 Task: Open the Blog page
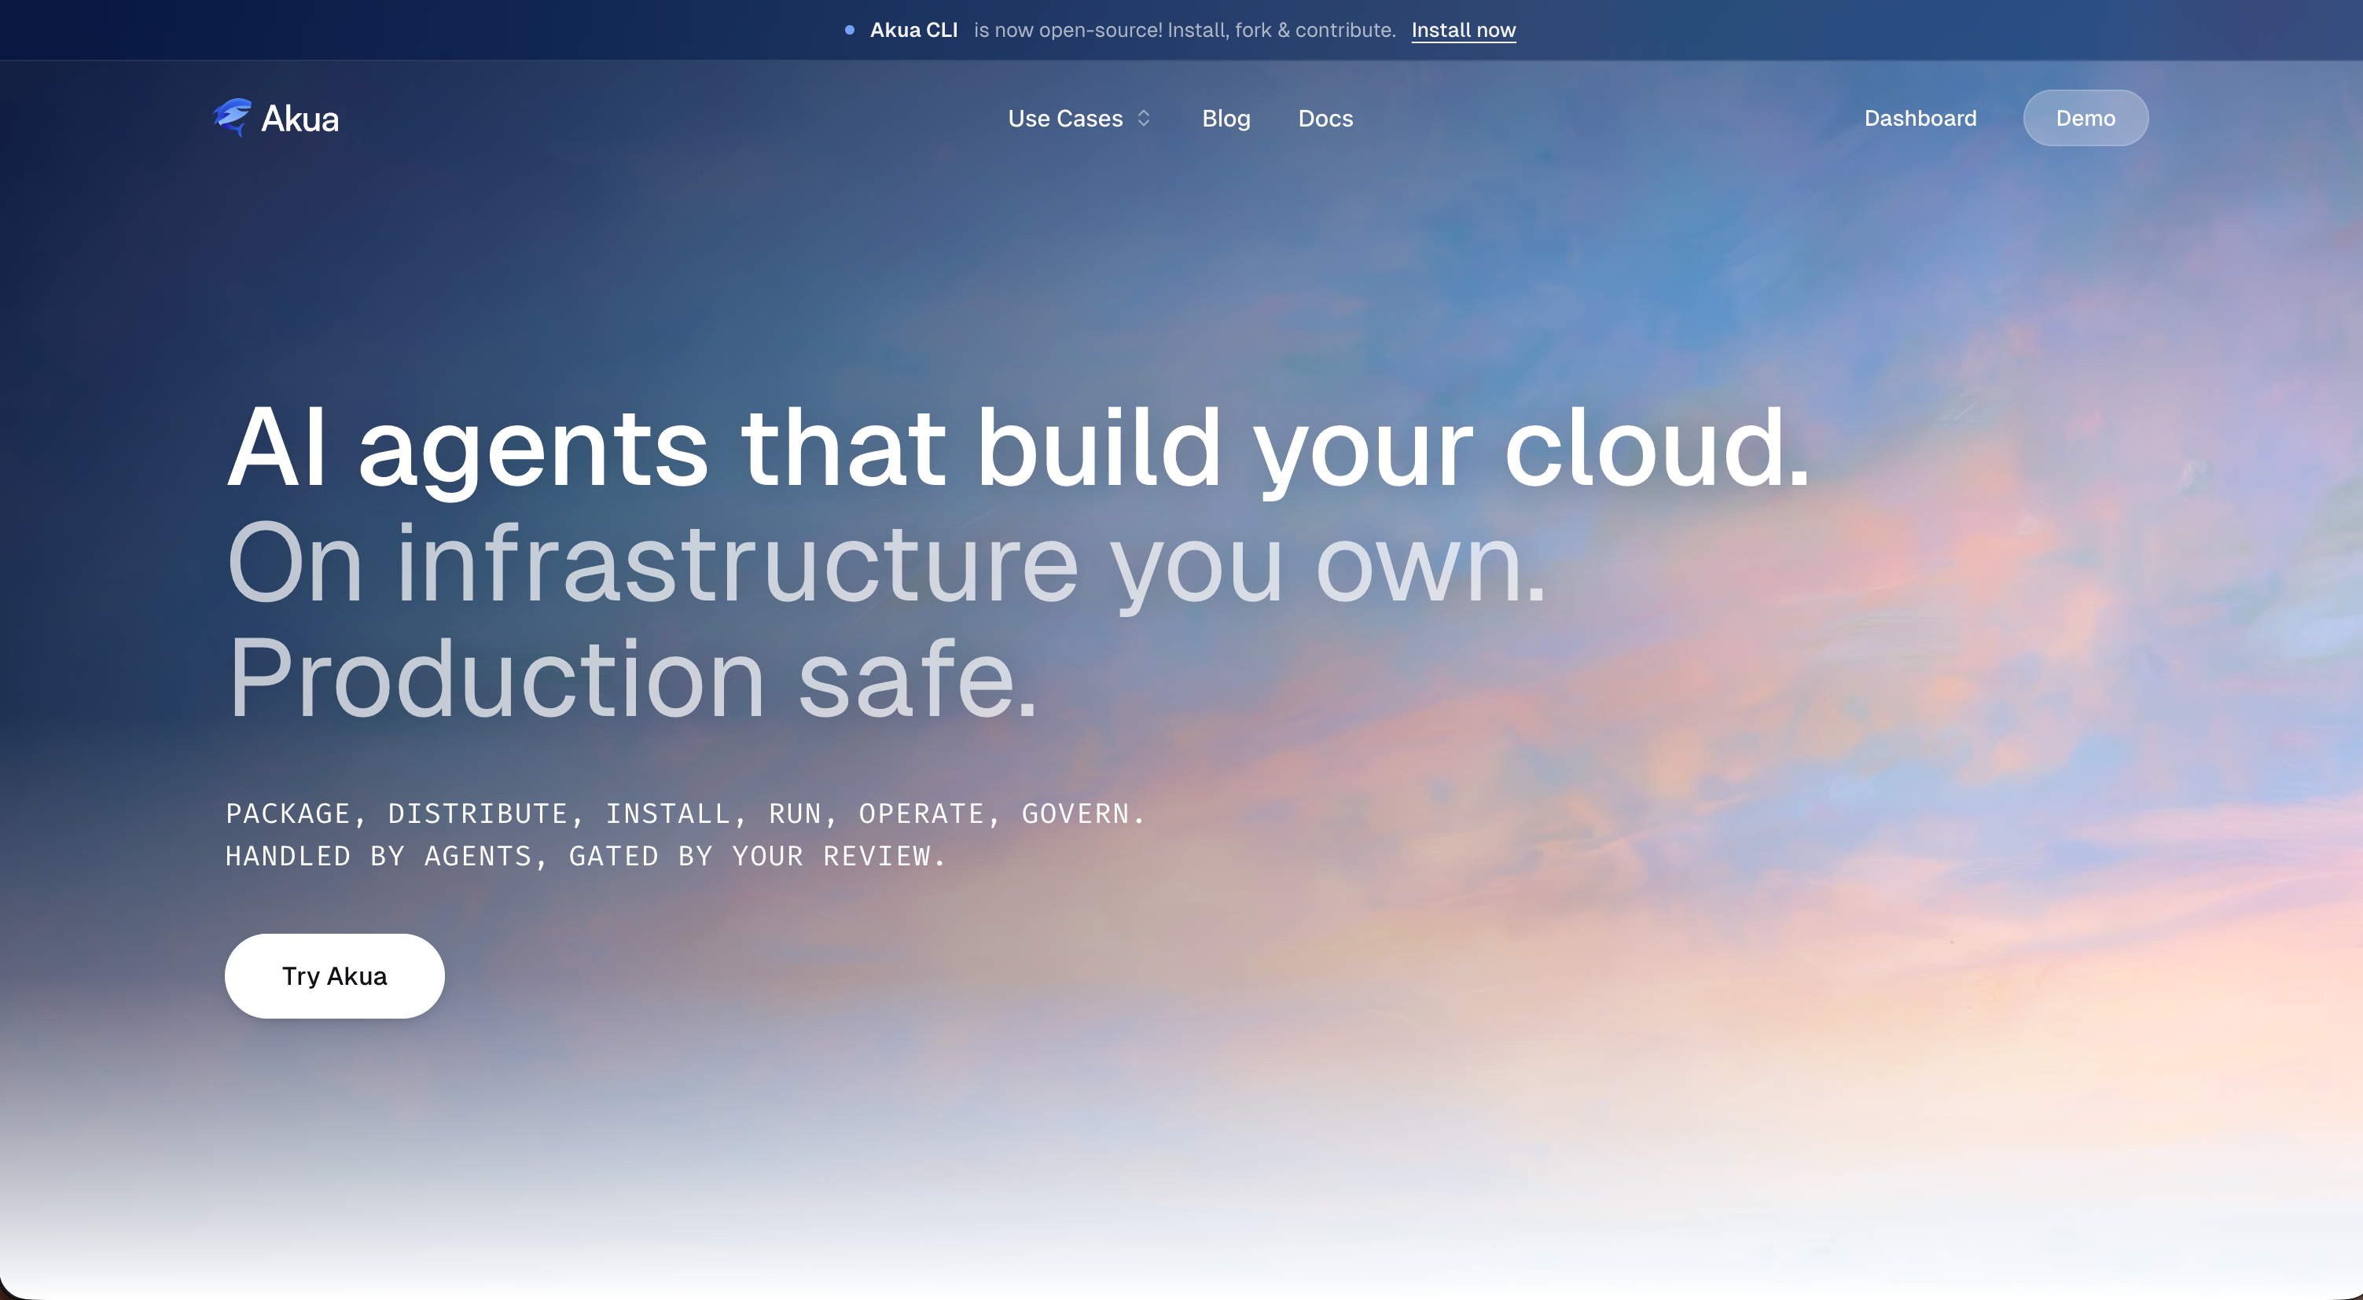1226,119
